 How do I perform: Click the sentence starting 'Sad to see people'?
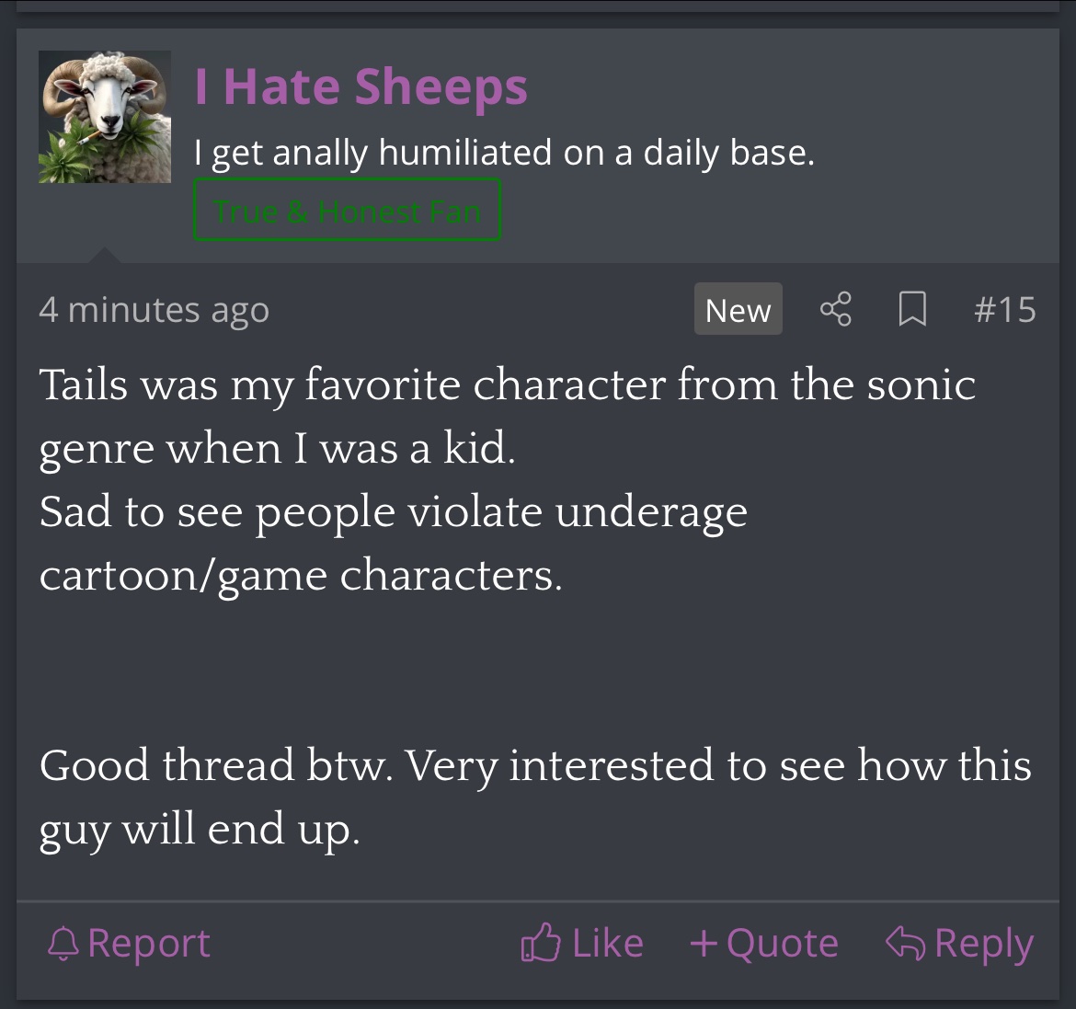pyautogui.click(x=394, y=543)
